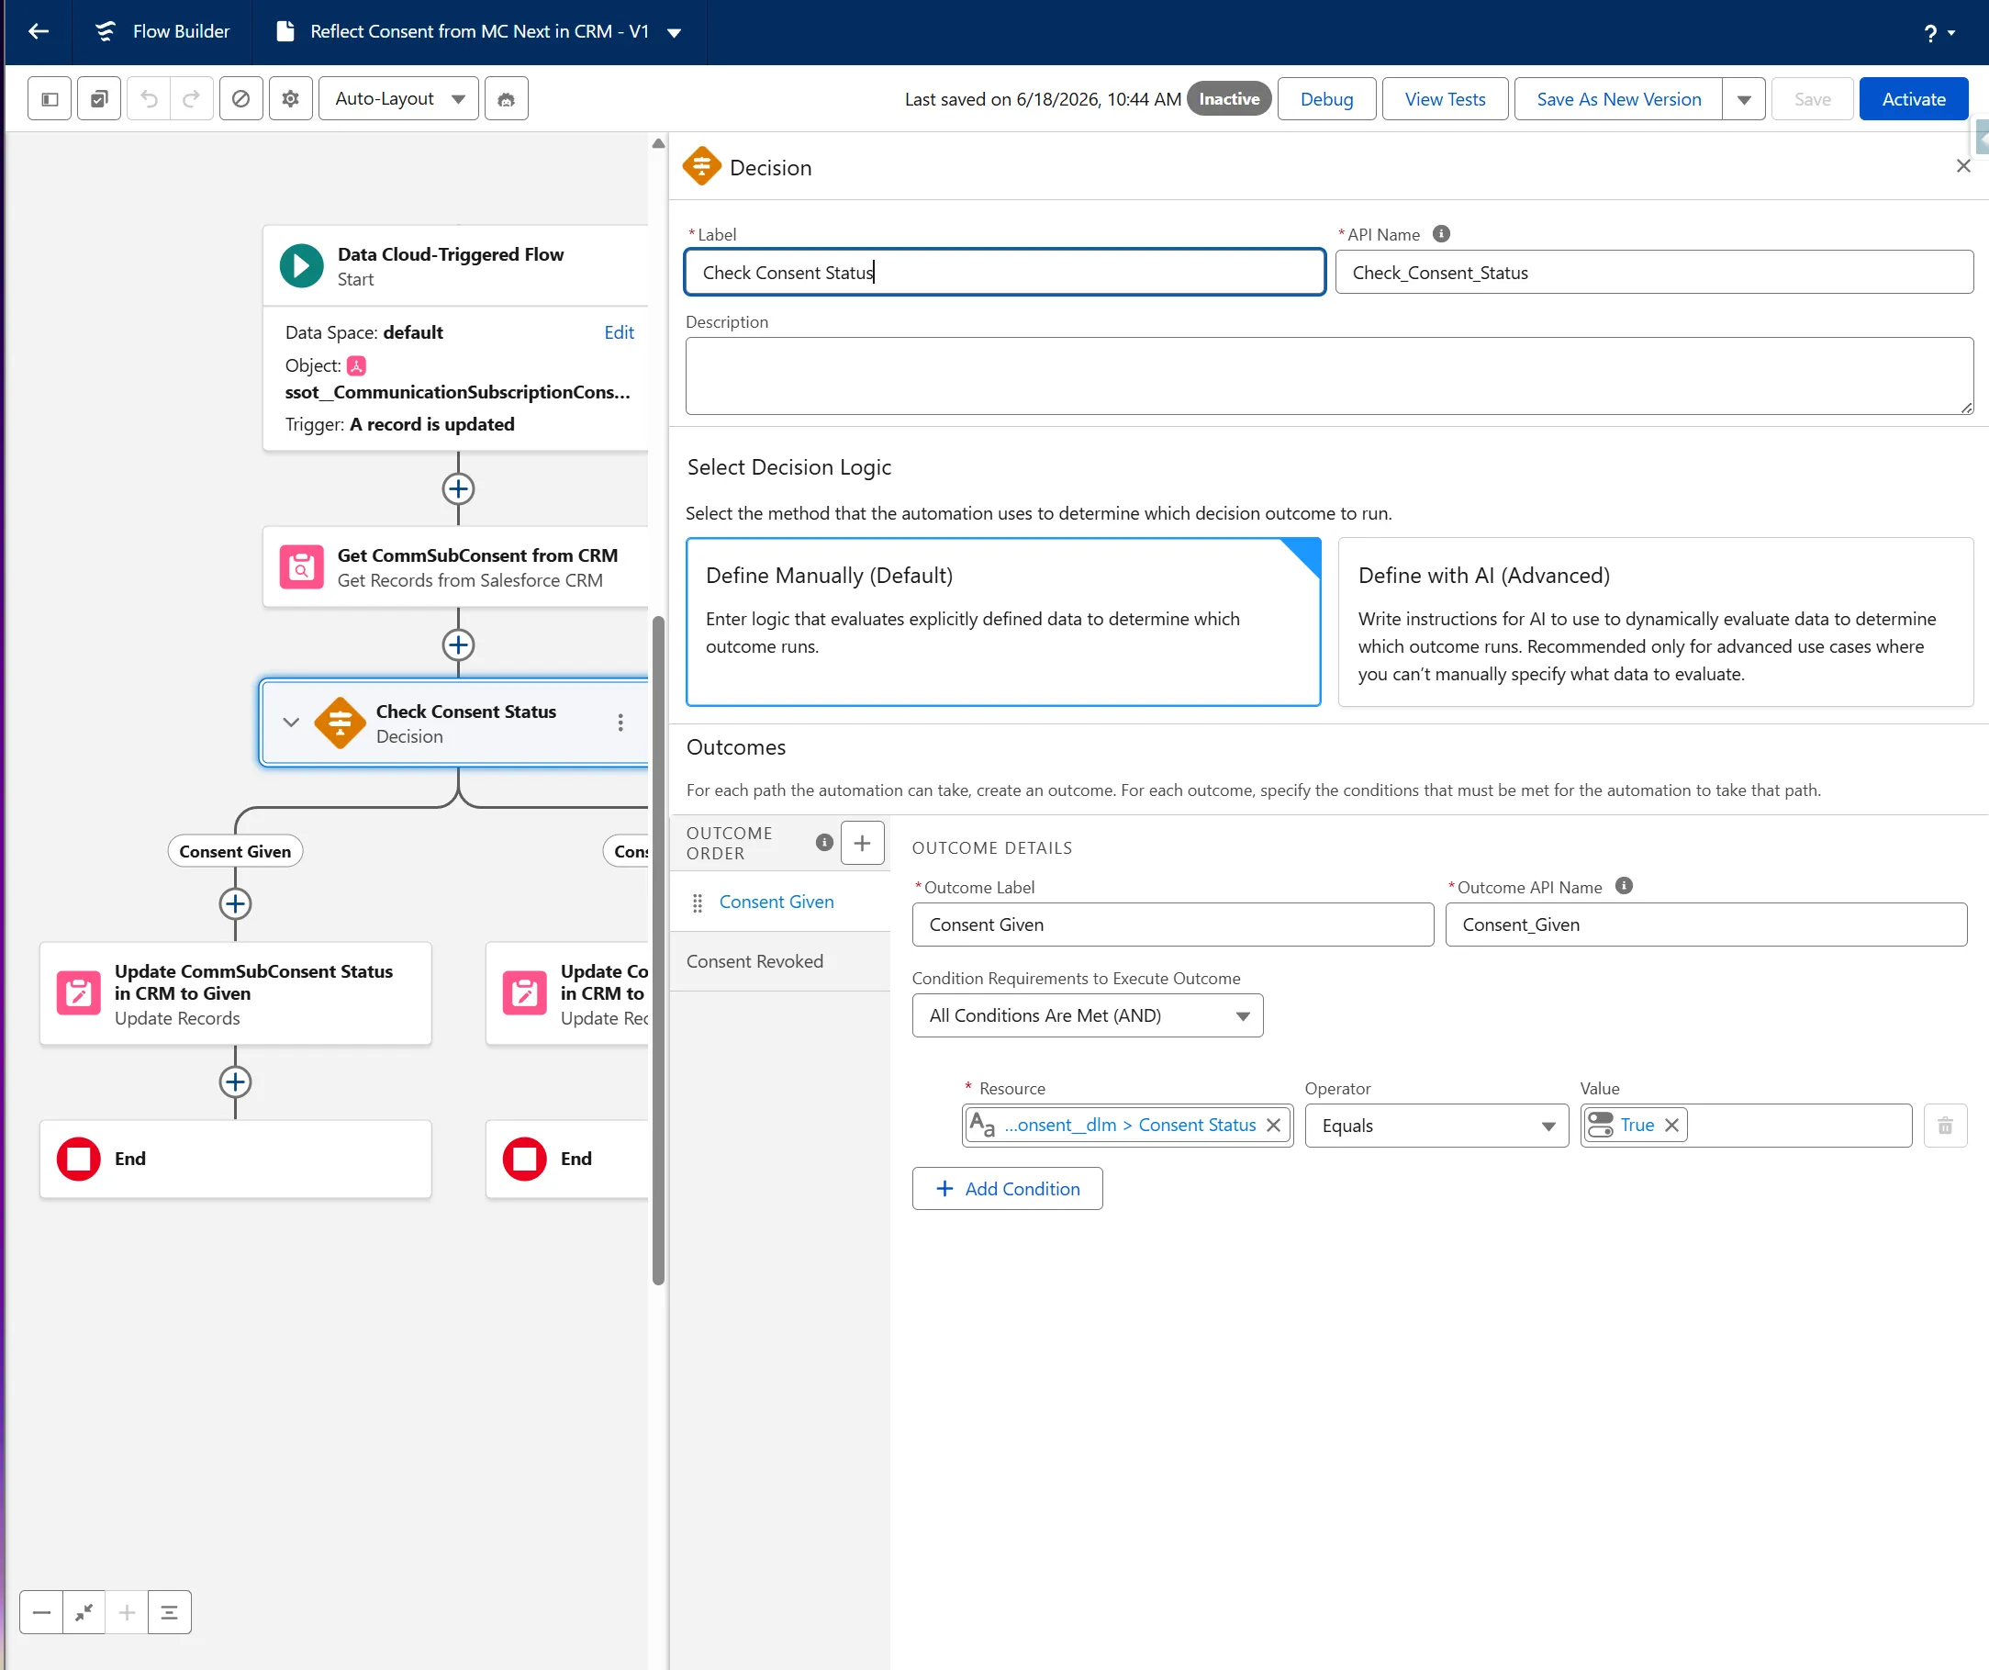Screen dimensions: 1989x1670
Task: Click the Label input field
Action: coord(1004,273)
